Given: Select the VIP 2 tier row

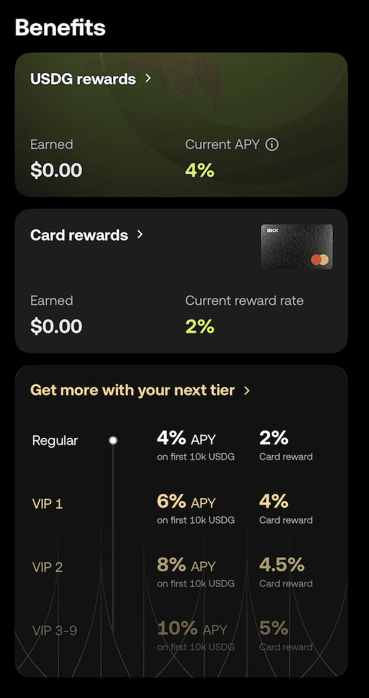Looking at the screenshot, I should tap(48, 567).
